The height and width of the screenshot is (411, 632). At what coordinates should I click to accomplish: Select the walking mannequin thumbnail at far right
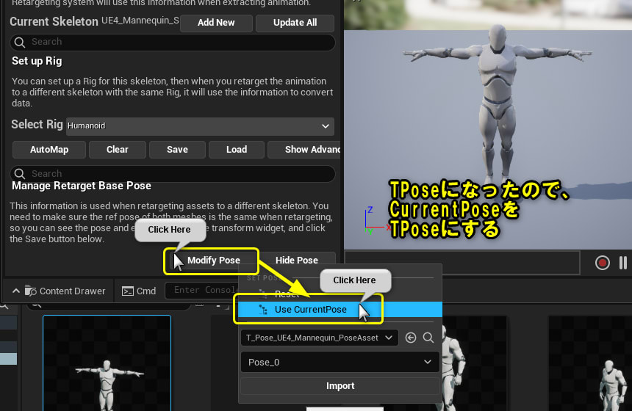click(x=590, y=363)
